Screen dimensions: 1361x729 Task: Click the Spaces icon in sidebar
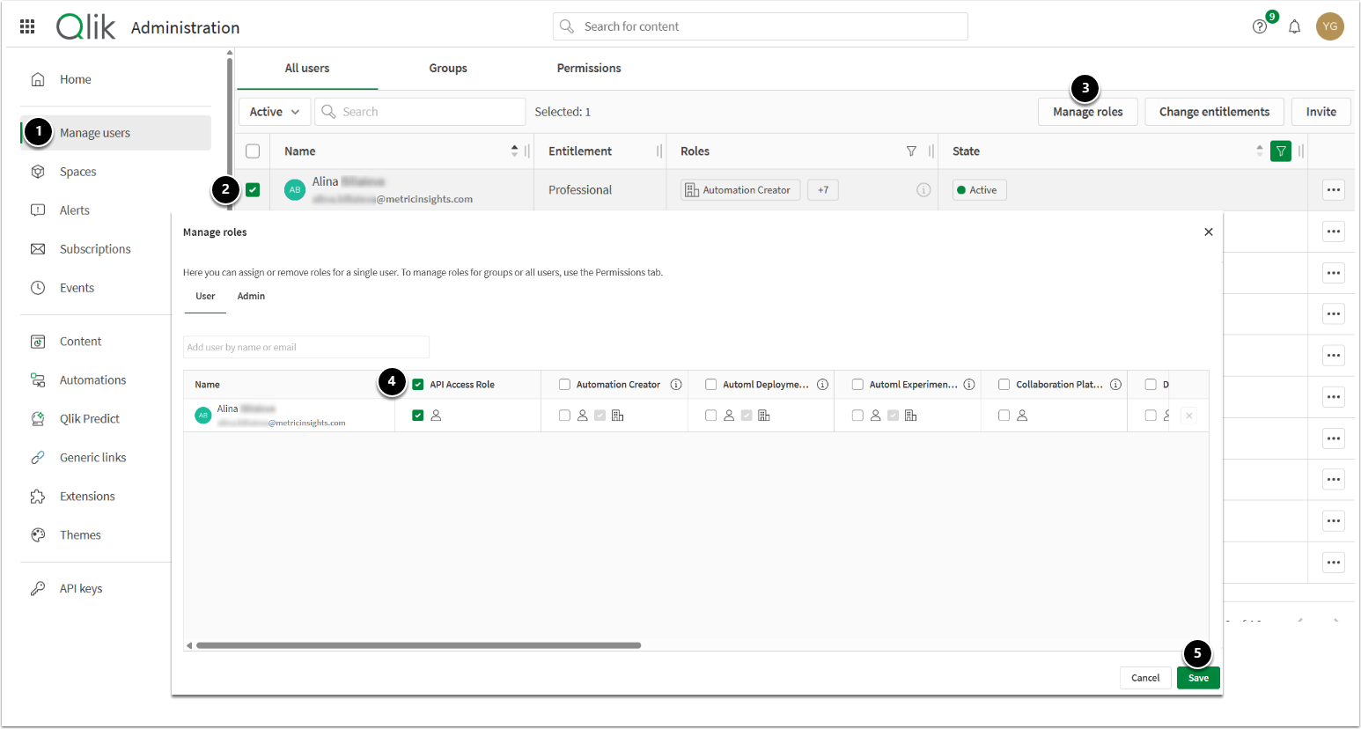[x=38, y=172]
